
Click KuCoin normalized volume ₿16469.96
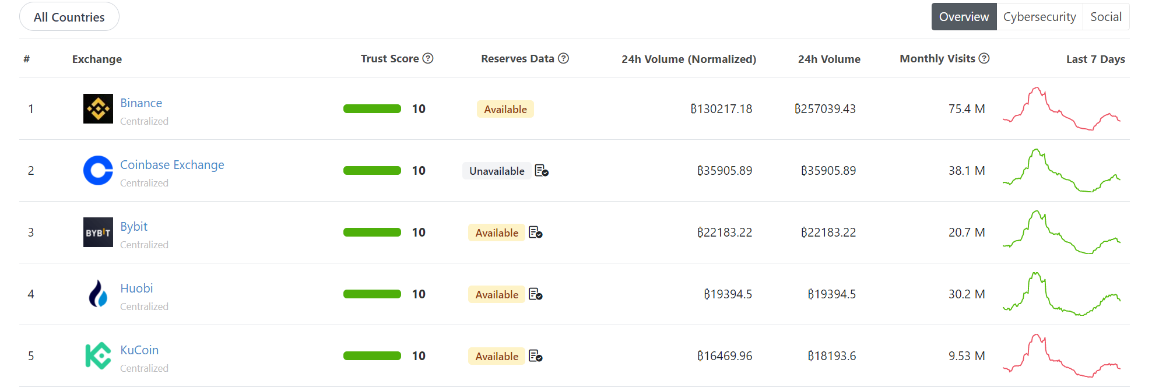(x=725, y=356)
